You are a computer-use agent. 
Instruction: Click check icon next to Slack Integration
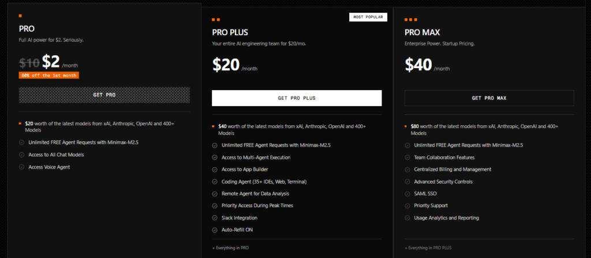pyautogui.click(x=215, y=218)
